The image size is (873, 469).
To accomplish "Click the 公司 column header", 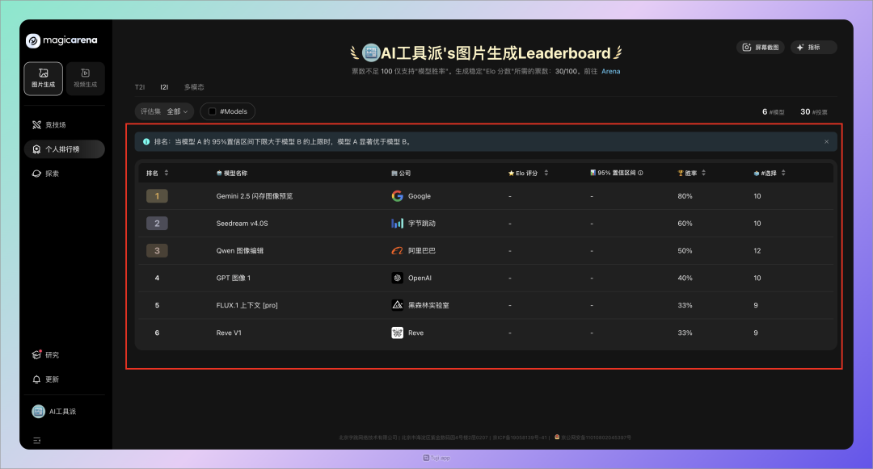I will click(x=401, y=174).
